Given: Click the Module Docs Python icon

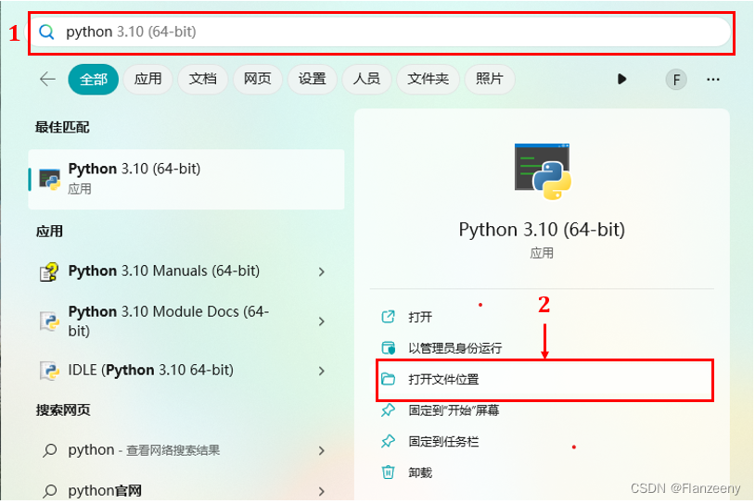Looking at the screenshot, I should point(49,321).
